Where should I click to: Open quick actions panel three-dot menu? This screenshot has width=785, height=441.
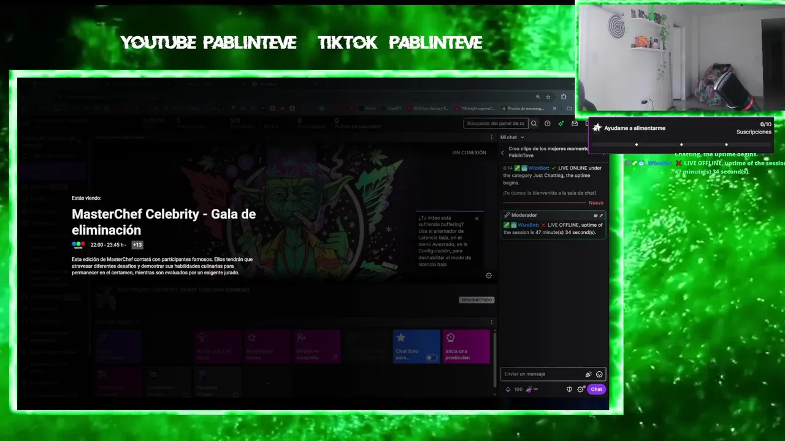pos(491,322)
